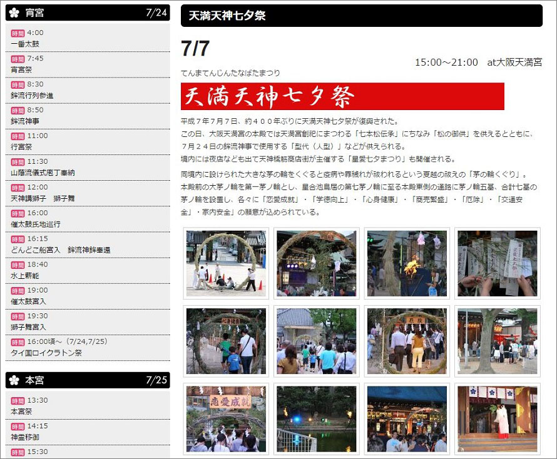Tap the 時間 badge for 11:00
The image size is (557, 459).
click(x=18, y=136)
